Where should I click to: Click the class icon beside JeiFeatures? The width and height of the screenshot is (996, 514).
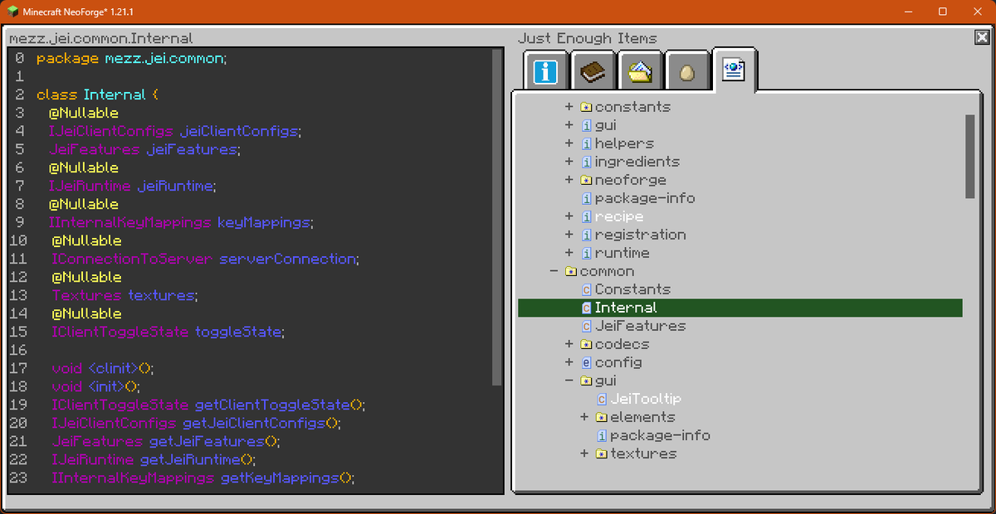586,326
